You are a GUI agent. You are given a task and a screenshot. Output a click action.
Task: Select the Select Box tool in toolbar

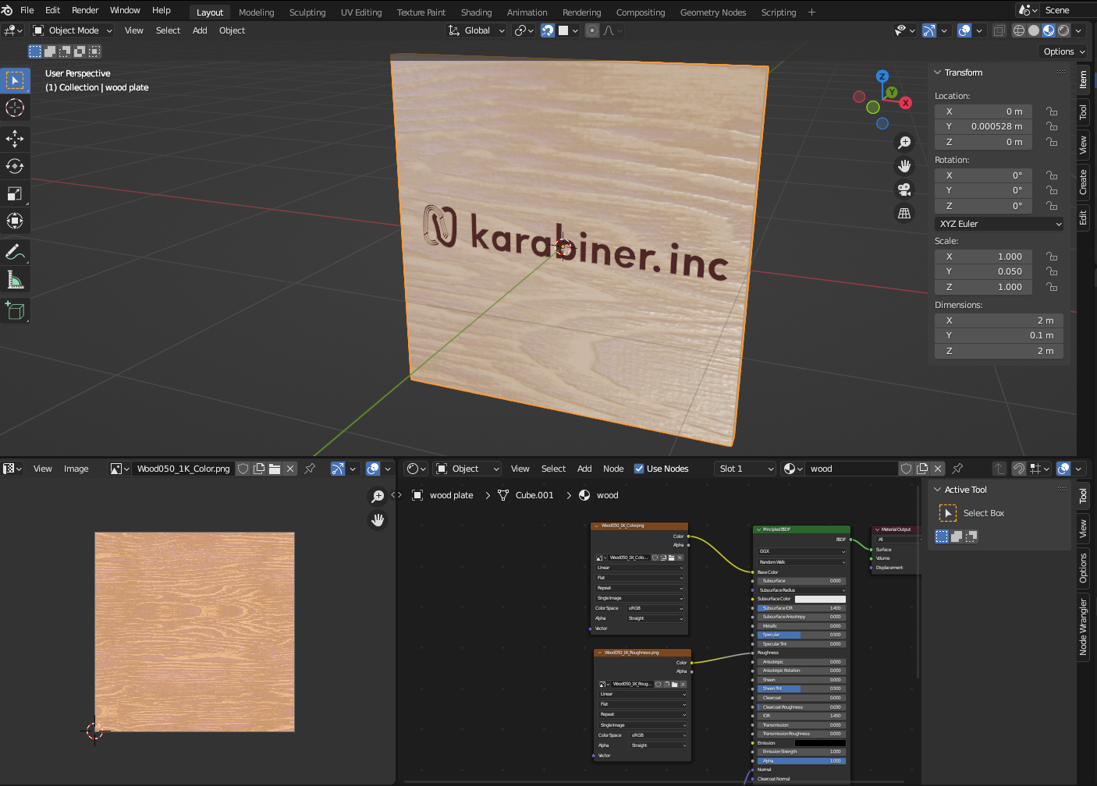point(15,80)
